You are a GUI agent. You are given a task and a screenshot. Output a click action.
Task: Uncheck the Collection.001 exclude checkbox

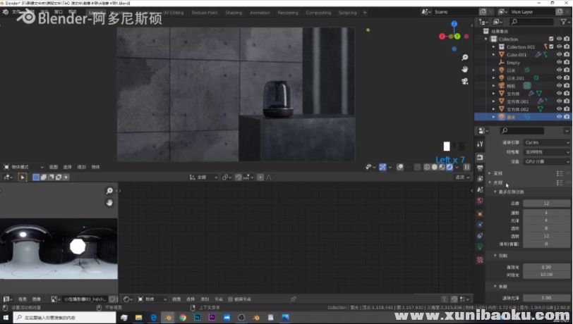tap(551, 46)
